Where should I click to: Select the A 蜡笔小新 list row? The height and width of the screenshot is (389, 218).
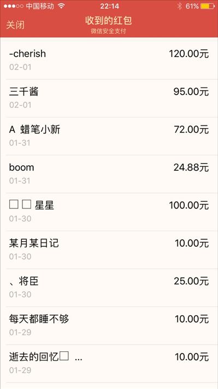point(109,136)
